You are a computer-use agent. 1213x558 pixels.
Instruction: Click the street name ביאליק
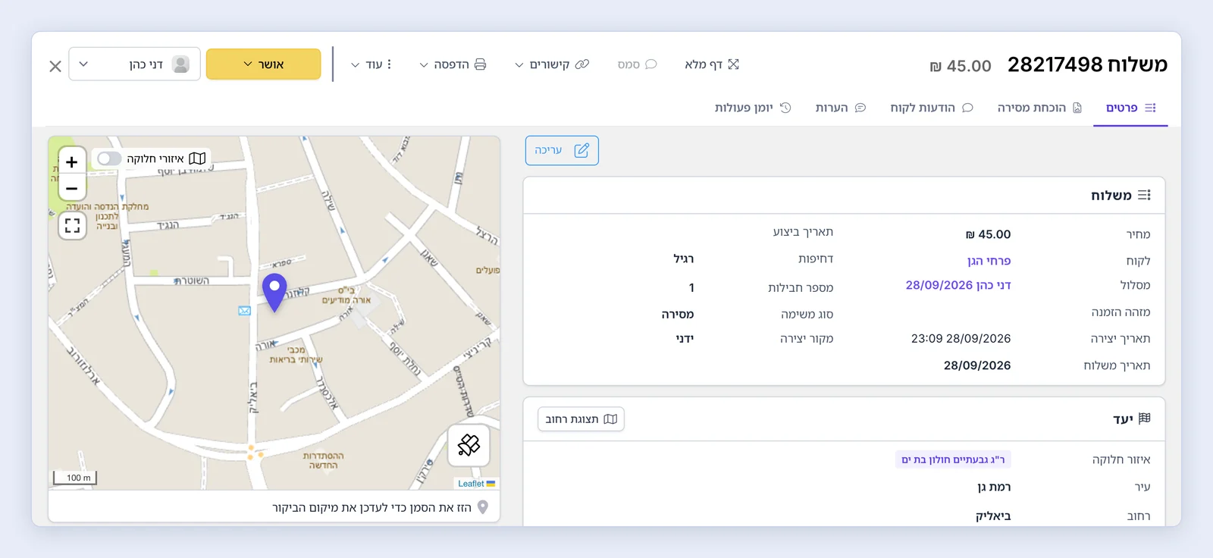(993, 516)
